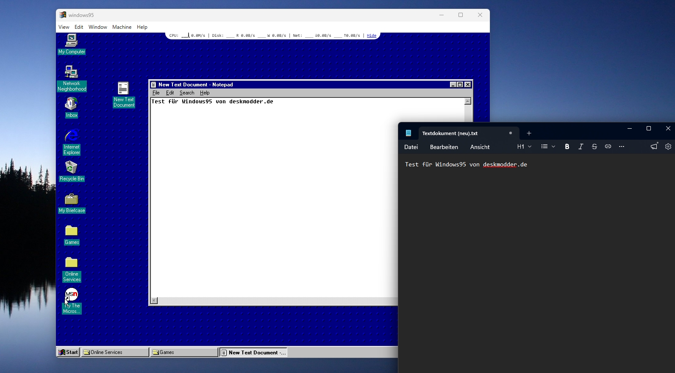
Task: Expand the list style dropdown
Action: [548, 146]
